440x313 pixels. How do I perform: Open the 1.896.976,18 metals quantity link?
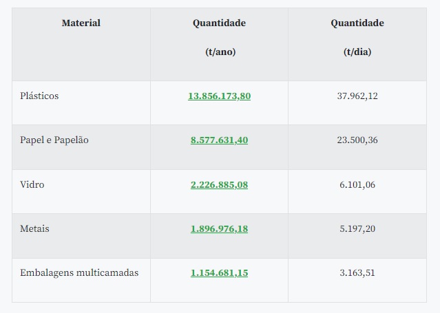pyautogui.click(x=219, y=228)
